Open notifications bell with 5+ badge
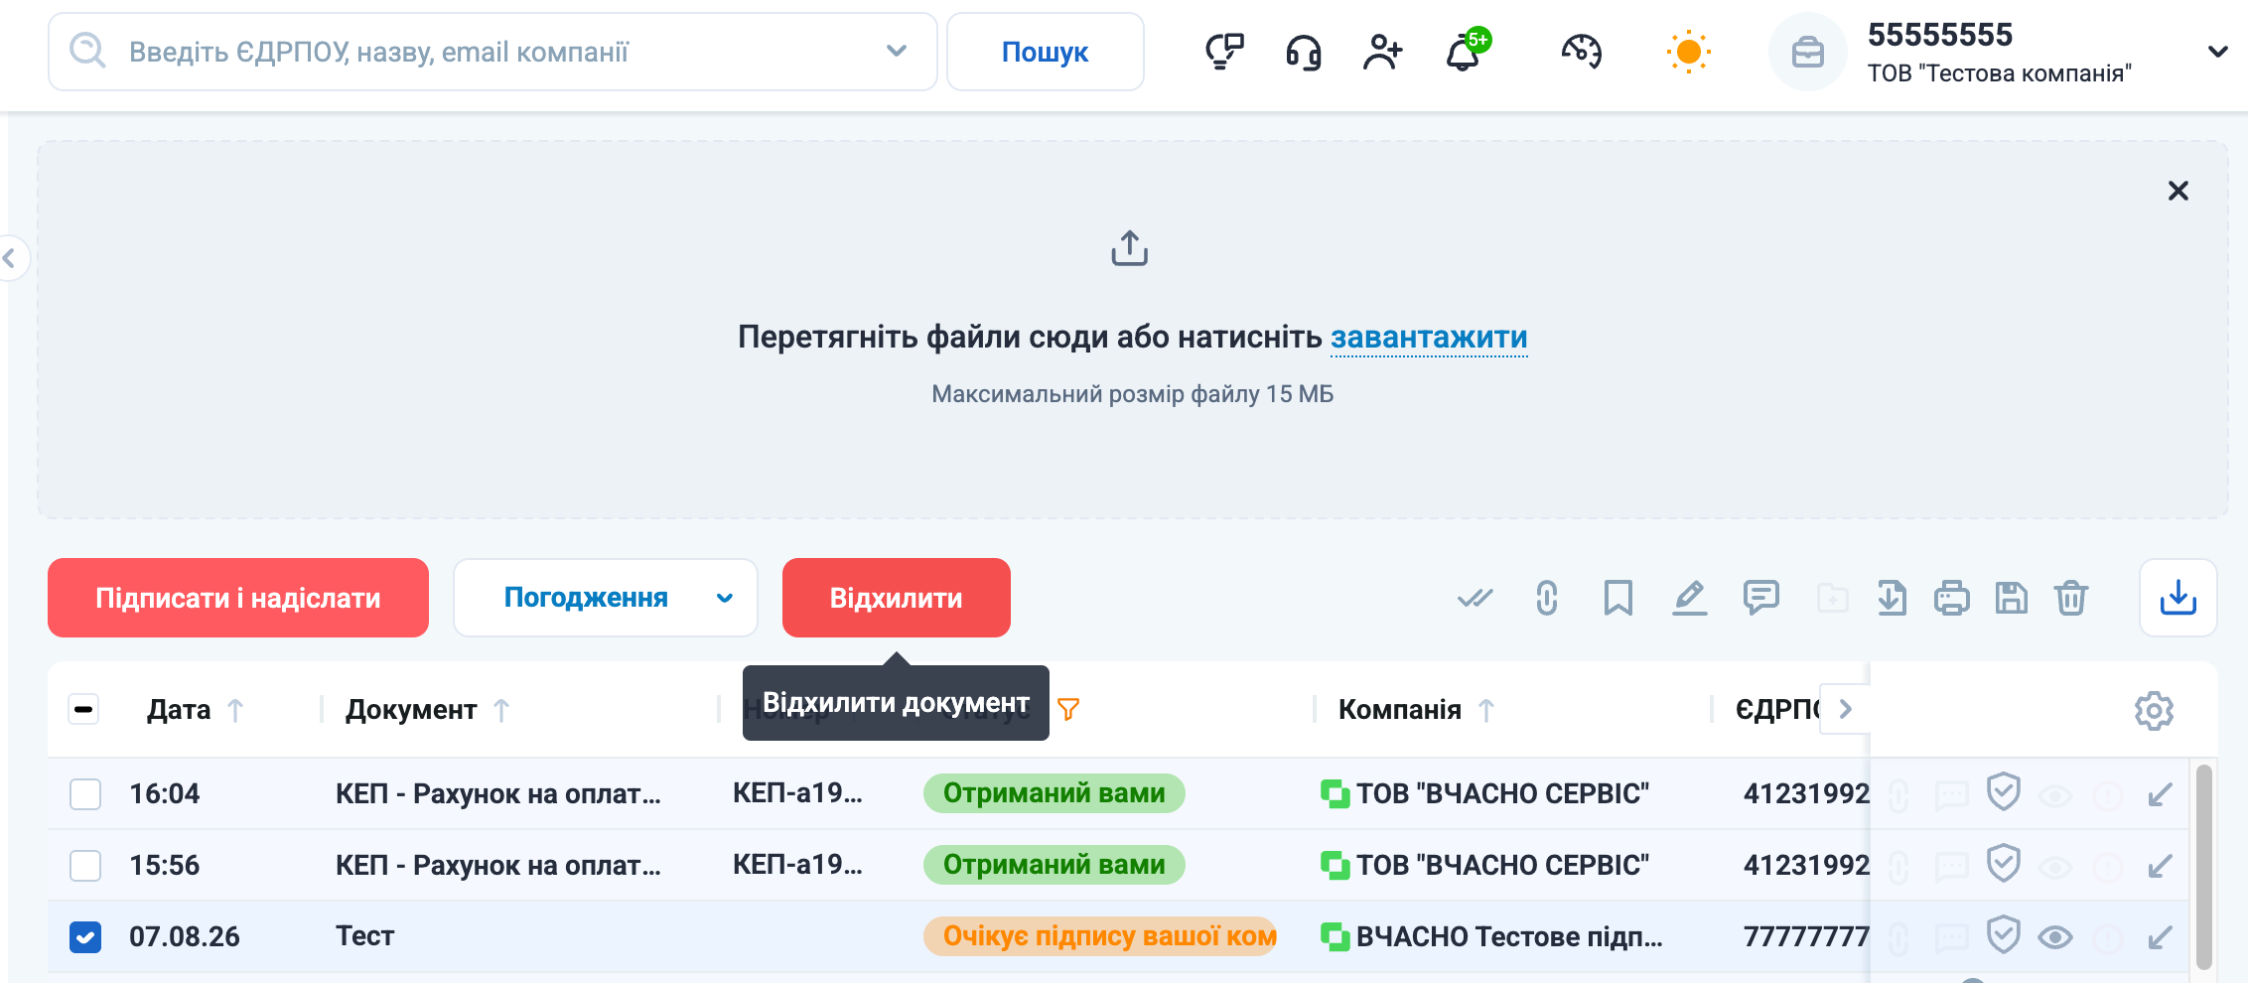This screenshot has height=983, width=2248. 1467,50
